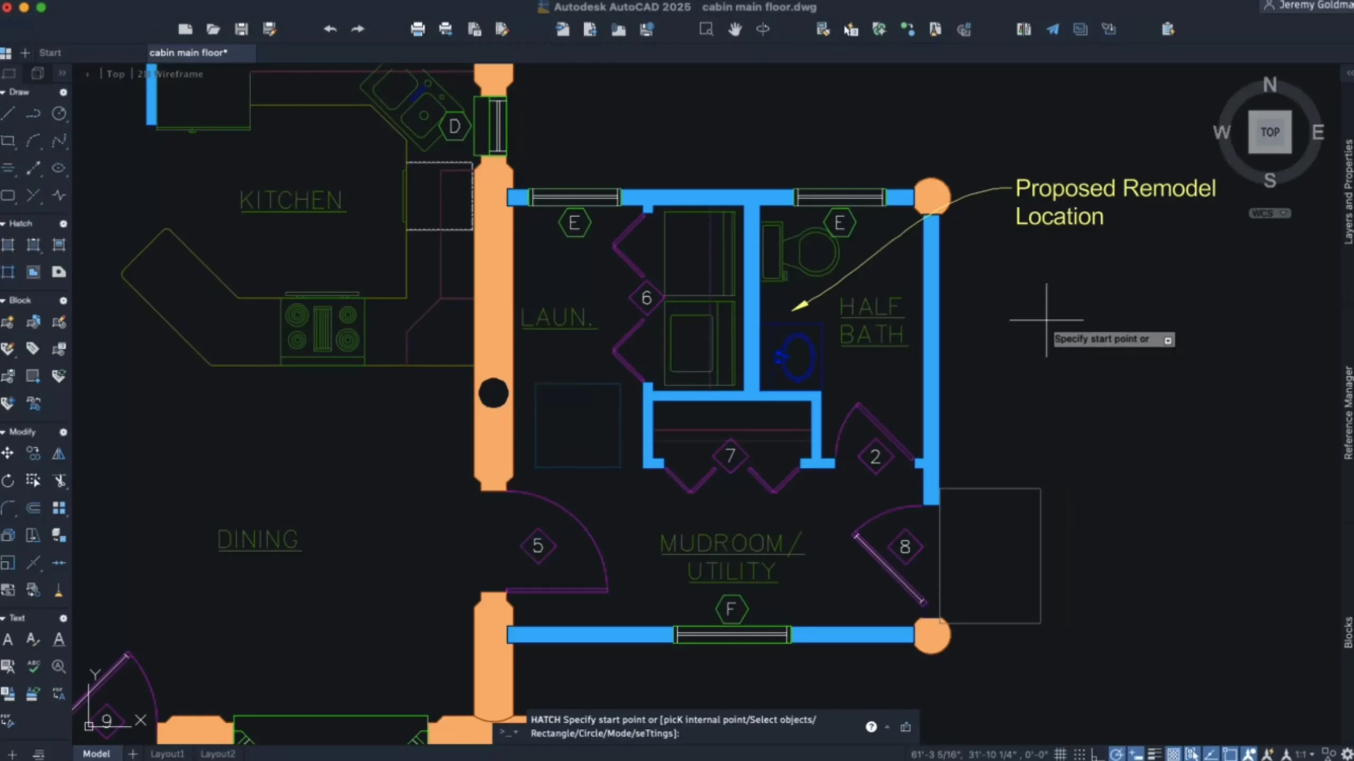Click TOP on the ViewCube
1354x761 pixels.
(1271, 132)
